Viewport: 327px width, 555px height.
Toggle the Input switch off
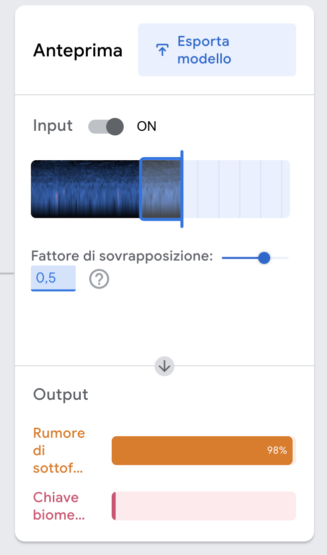106,126
